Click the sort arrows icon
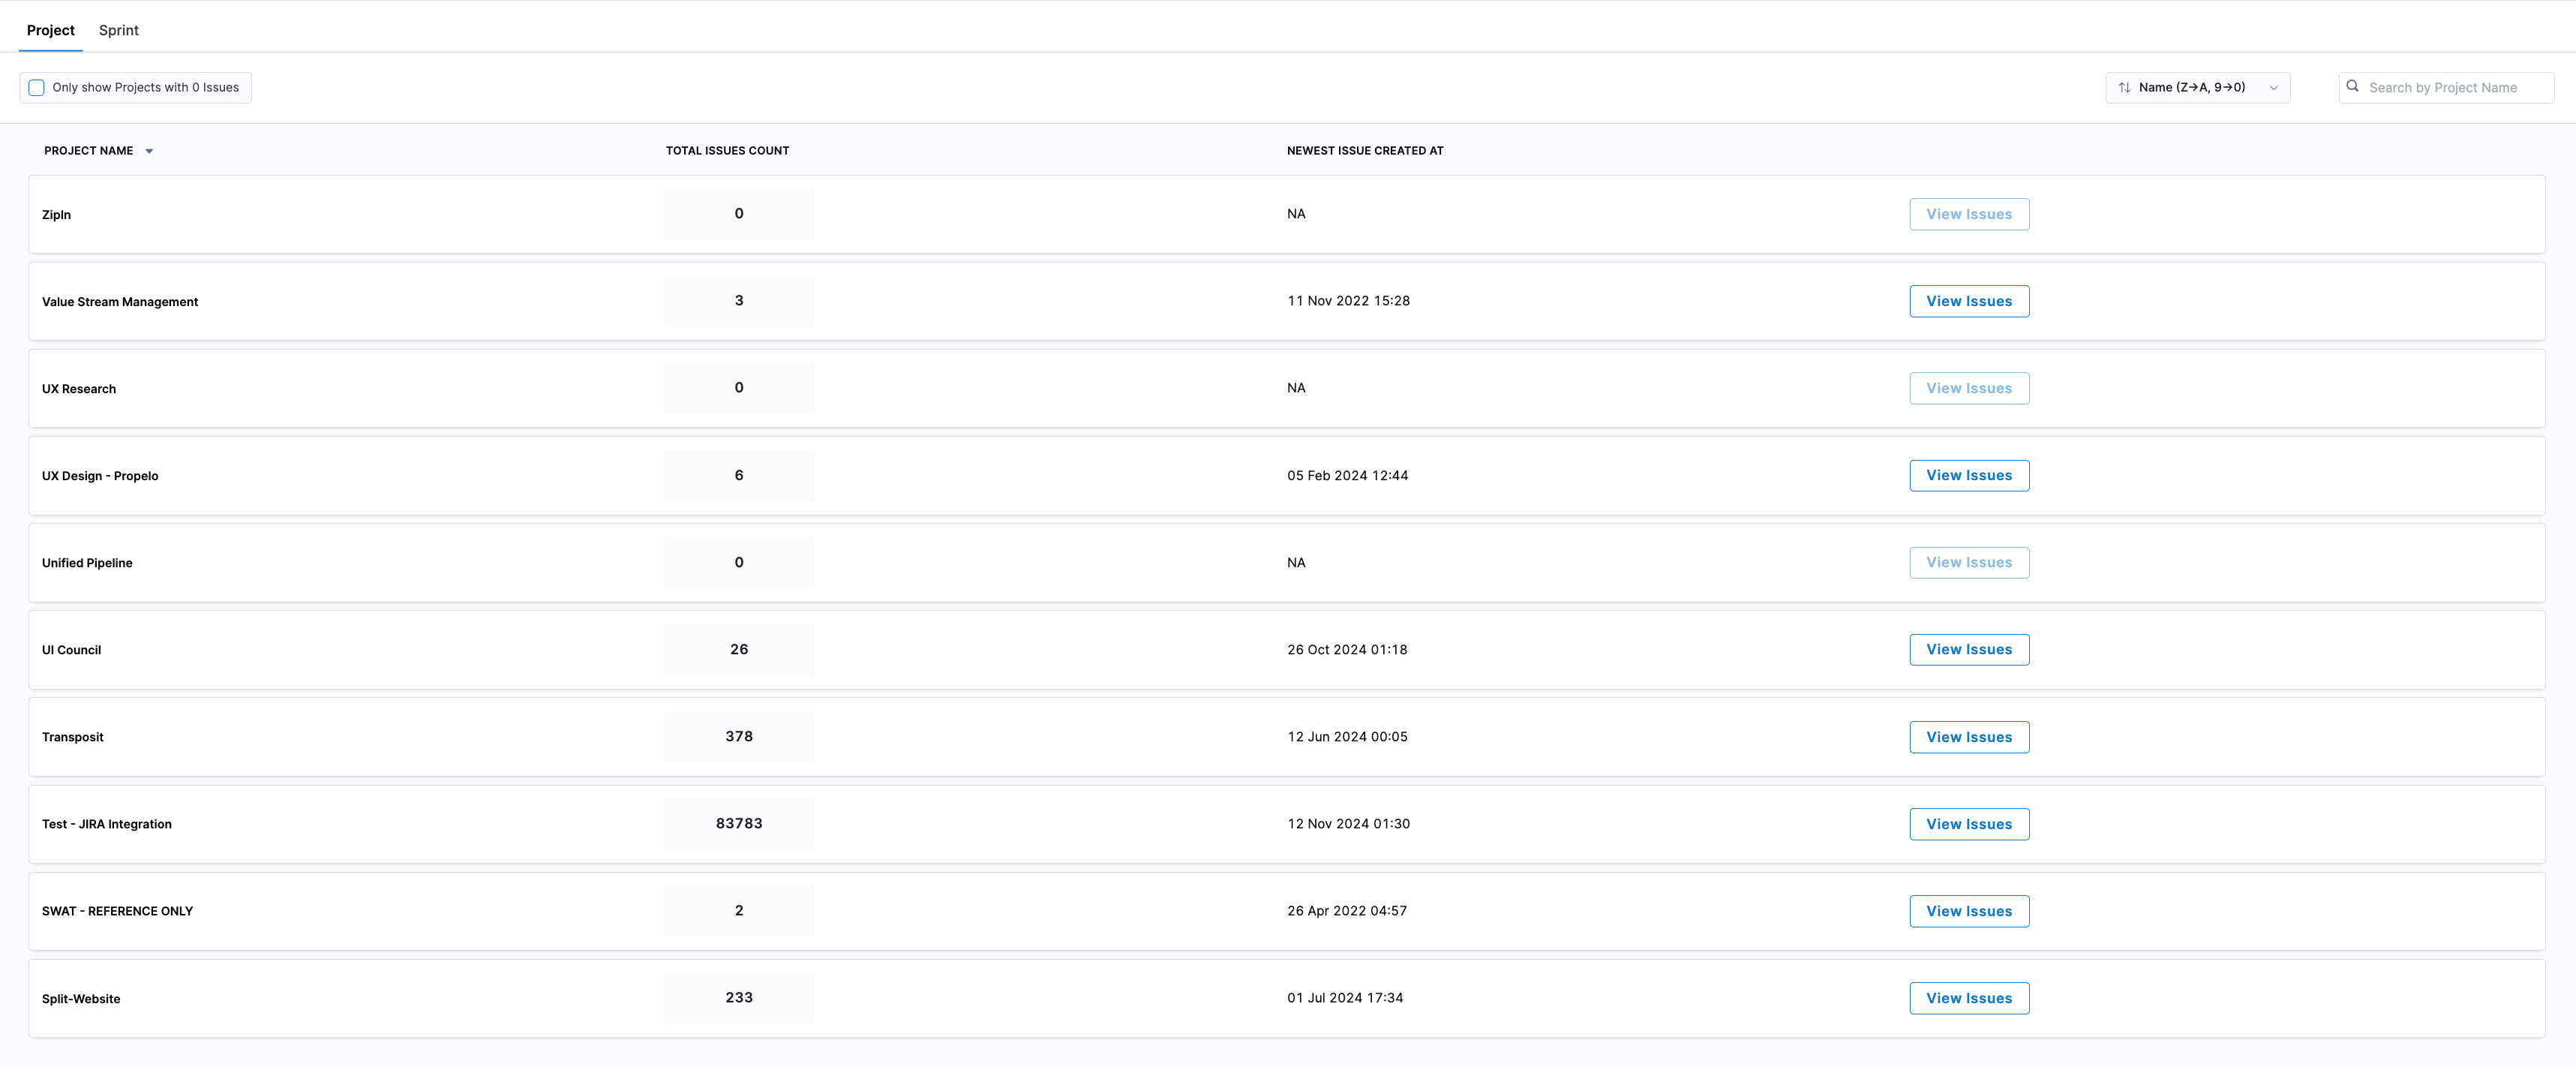The width and height of the screenshot is (2576, 1067). (x=2124, y=88)
